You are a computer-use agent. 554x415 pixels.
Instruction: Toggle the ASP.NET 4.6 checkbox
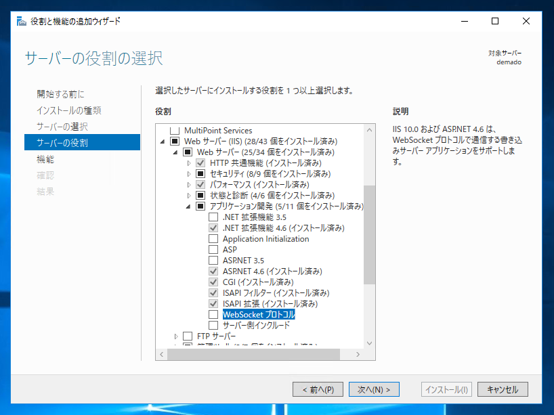(213, 271)
